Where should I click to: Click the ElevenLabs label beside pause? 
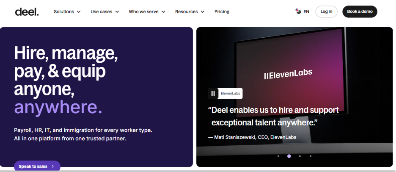(230, 94)
